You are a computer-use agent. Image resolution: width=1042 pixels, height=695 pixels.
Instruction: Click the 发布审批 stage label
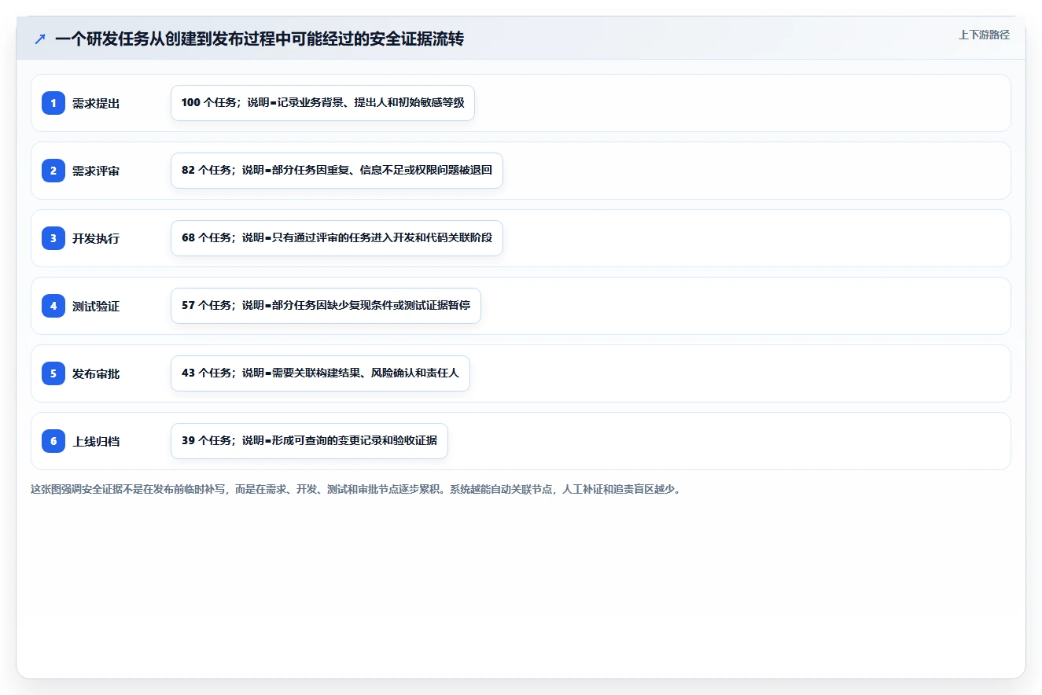pyautogui.click(x=96, y=373)
